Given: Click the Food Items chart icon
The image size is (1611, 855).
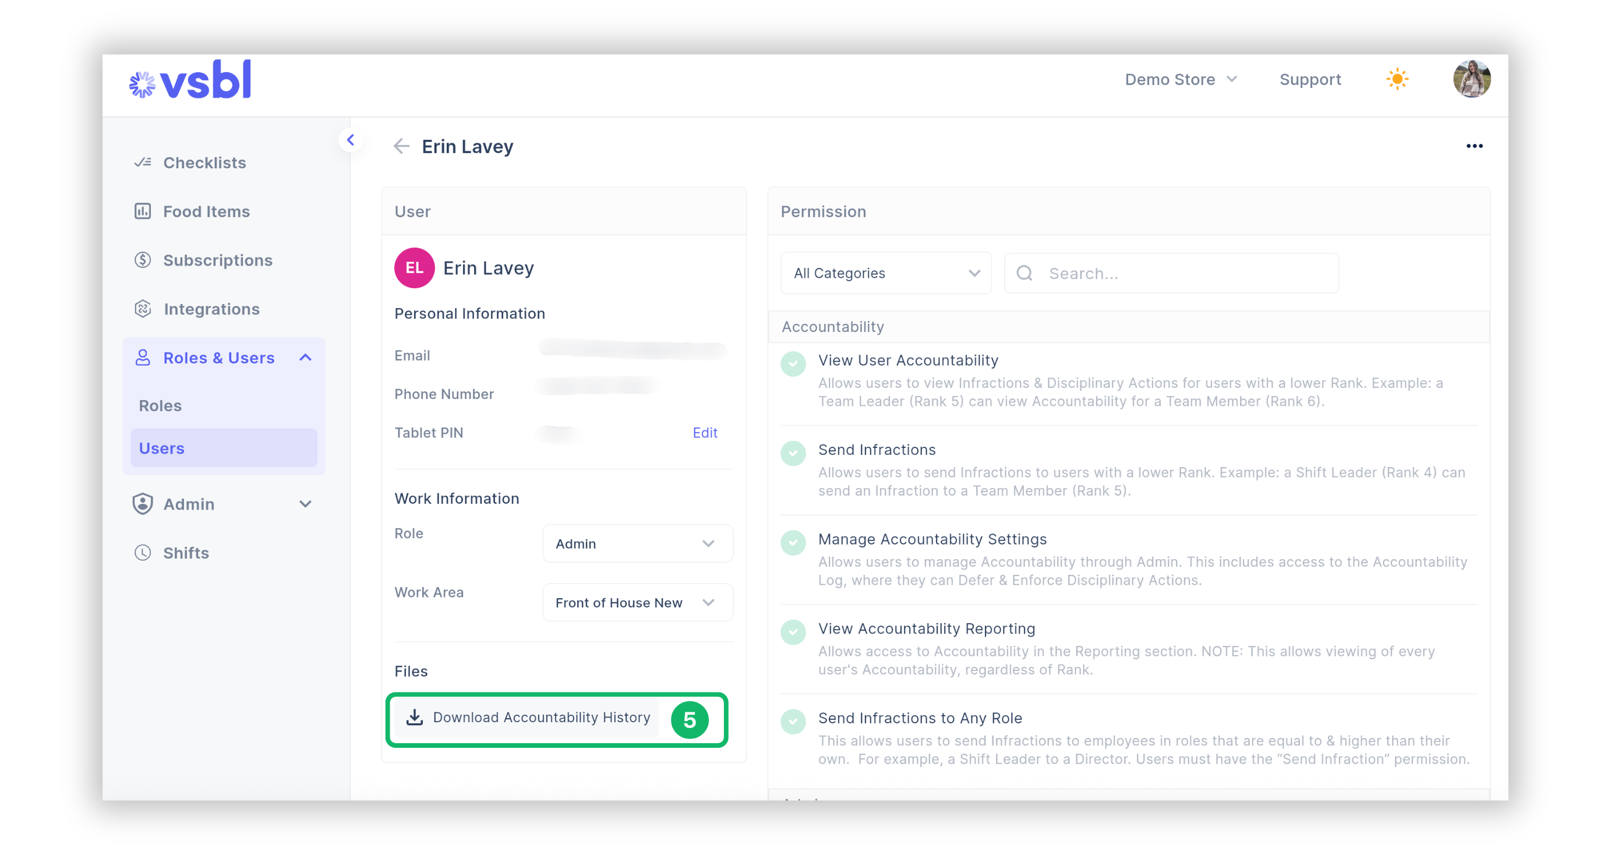Looking at the screenshot, I should click(x=143, y=211).
